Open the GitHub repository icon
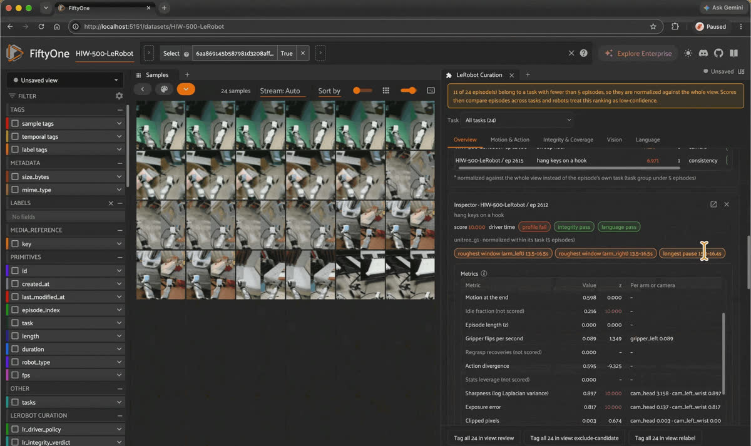 click(718, 53)
